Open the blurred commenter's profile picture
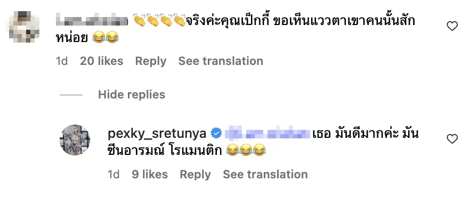The width and height of the screenshot is (470, 198). pos(25,27)
